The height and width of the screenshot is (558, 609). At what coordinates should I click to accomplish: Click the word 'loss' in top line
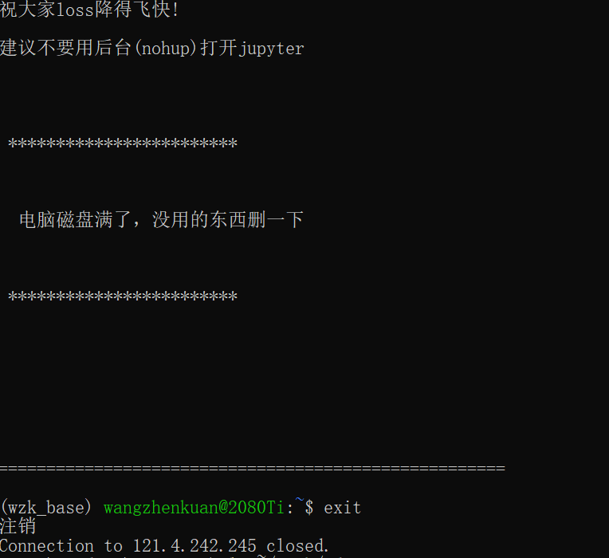(x=76, y=10)
